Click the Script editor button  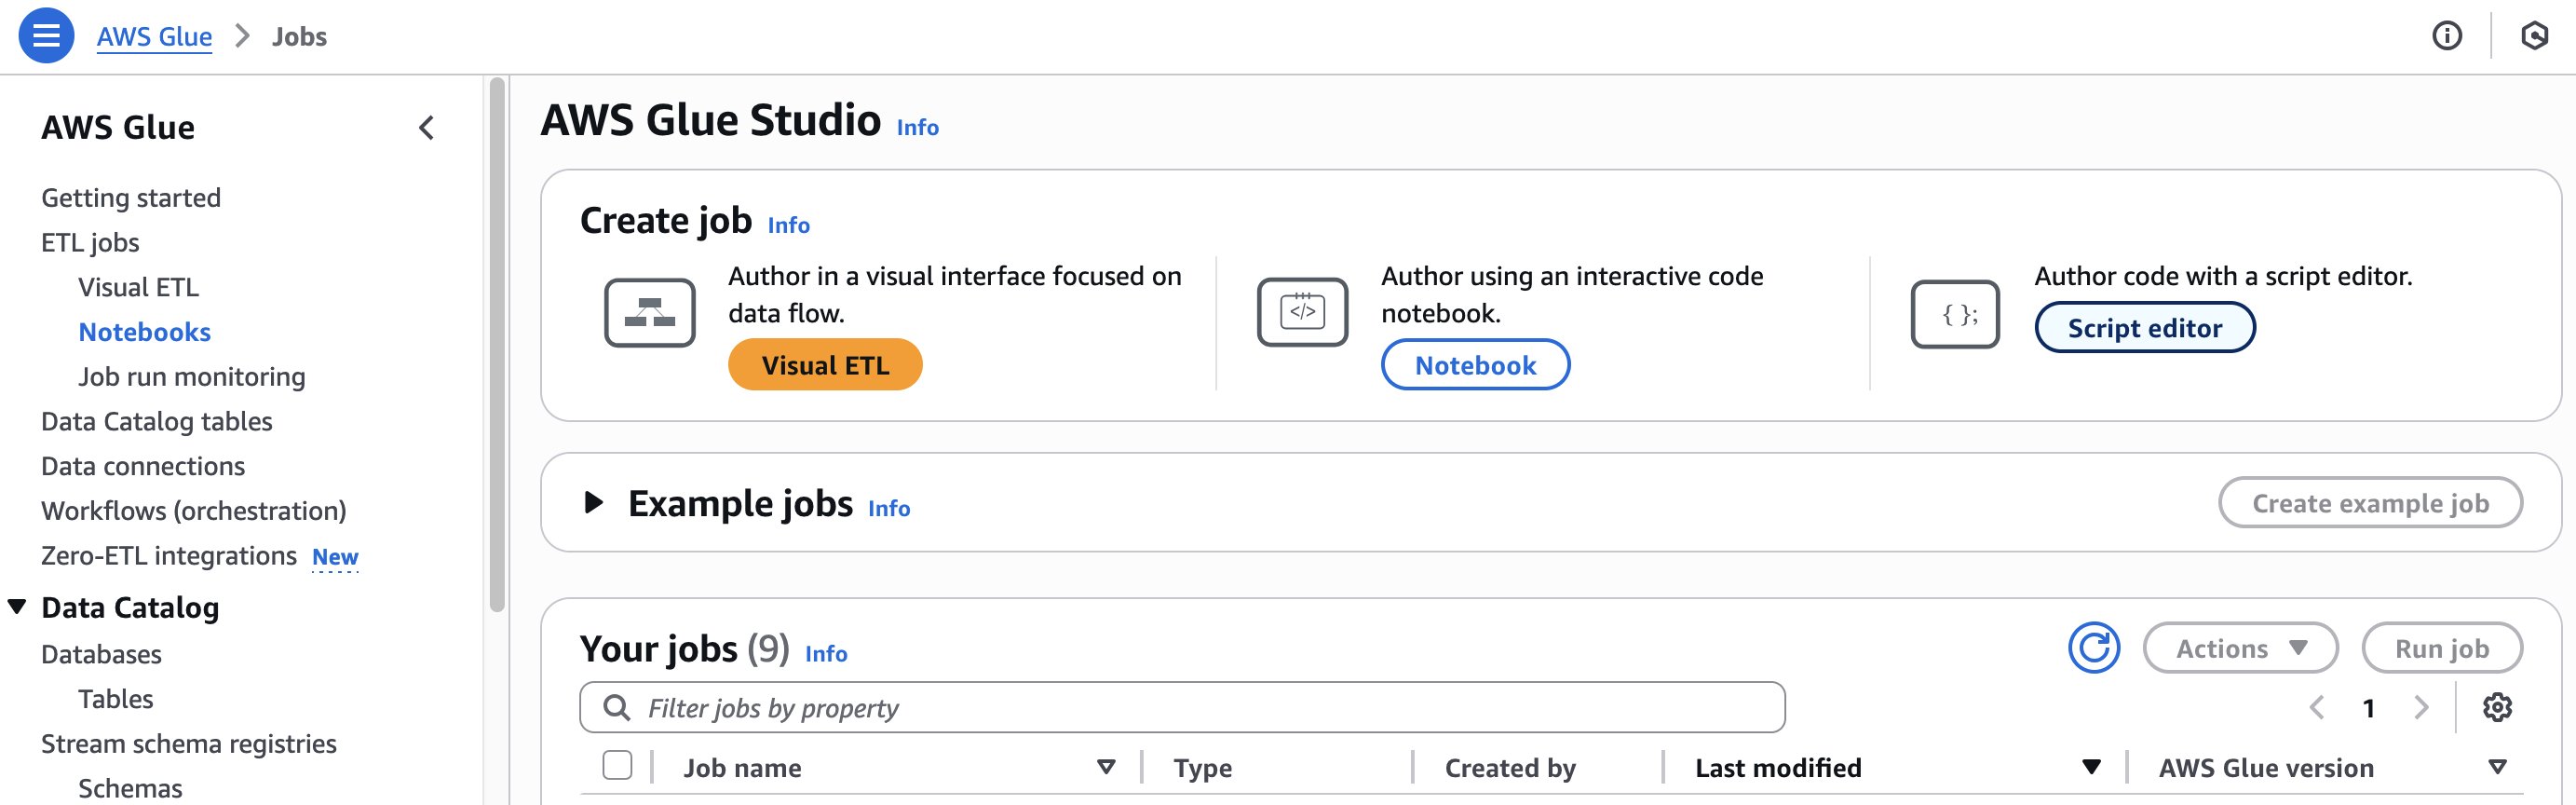(2144, 328)
